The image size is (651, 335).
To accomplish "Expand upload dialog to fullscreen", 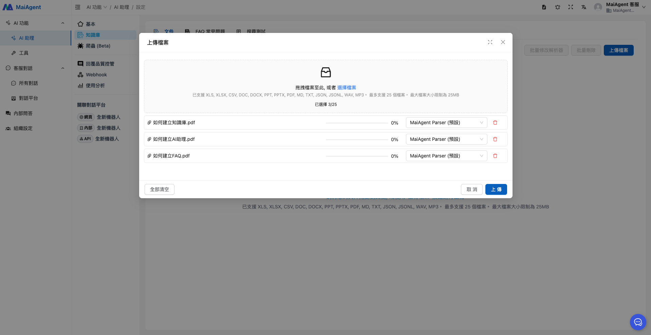I will [490, 42].
